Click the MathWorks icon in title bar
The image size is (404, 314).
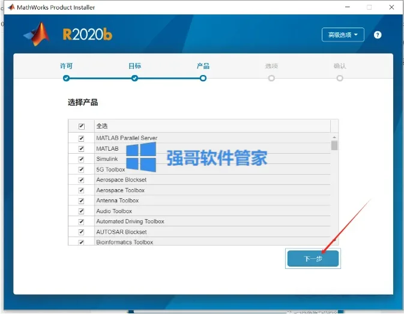pos(11,7)
